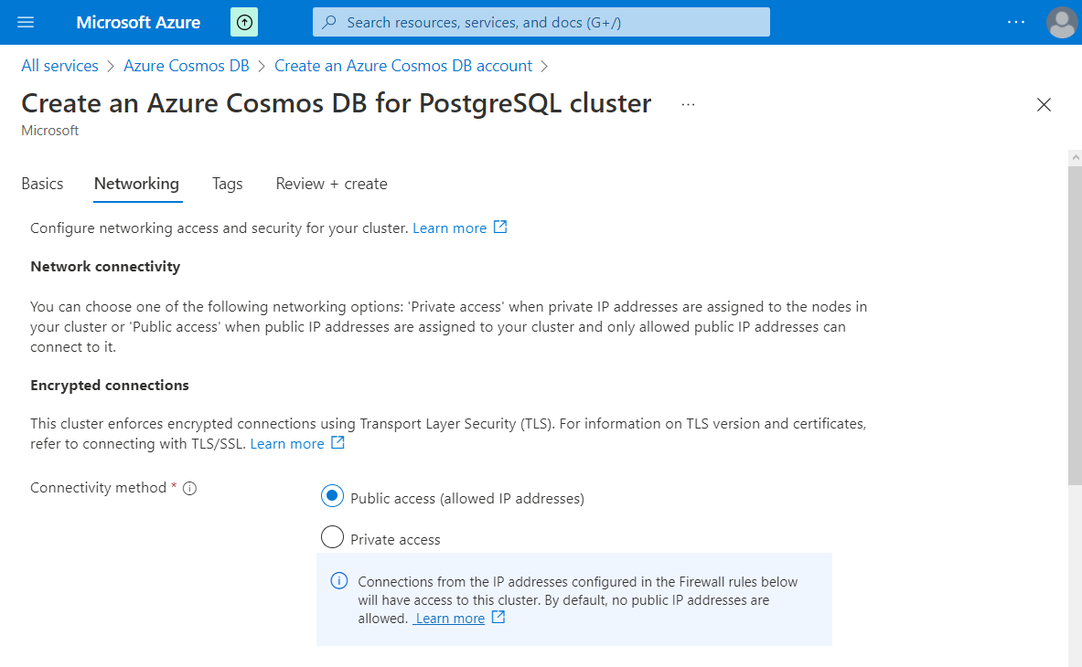This screenshot has width=1082, height=667.
Task: Open the Networking tab
Action: coord(136,184)
